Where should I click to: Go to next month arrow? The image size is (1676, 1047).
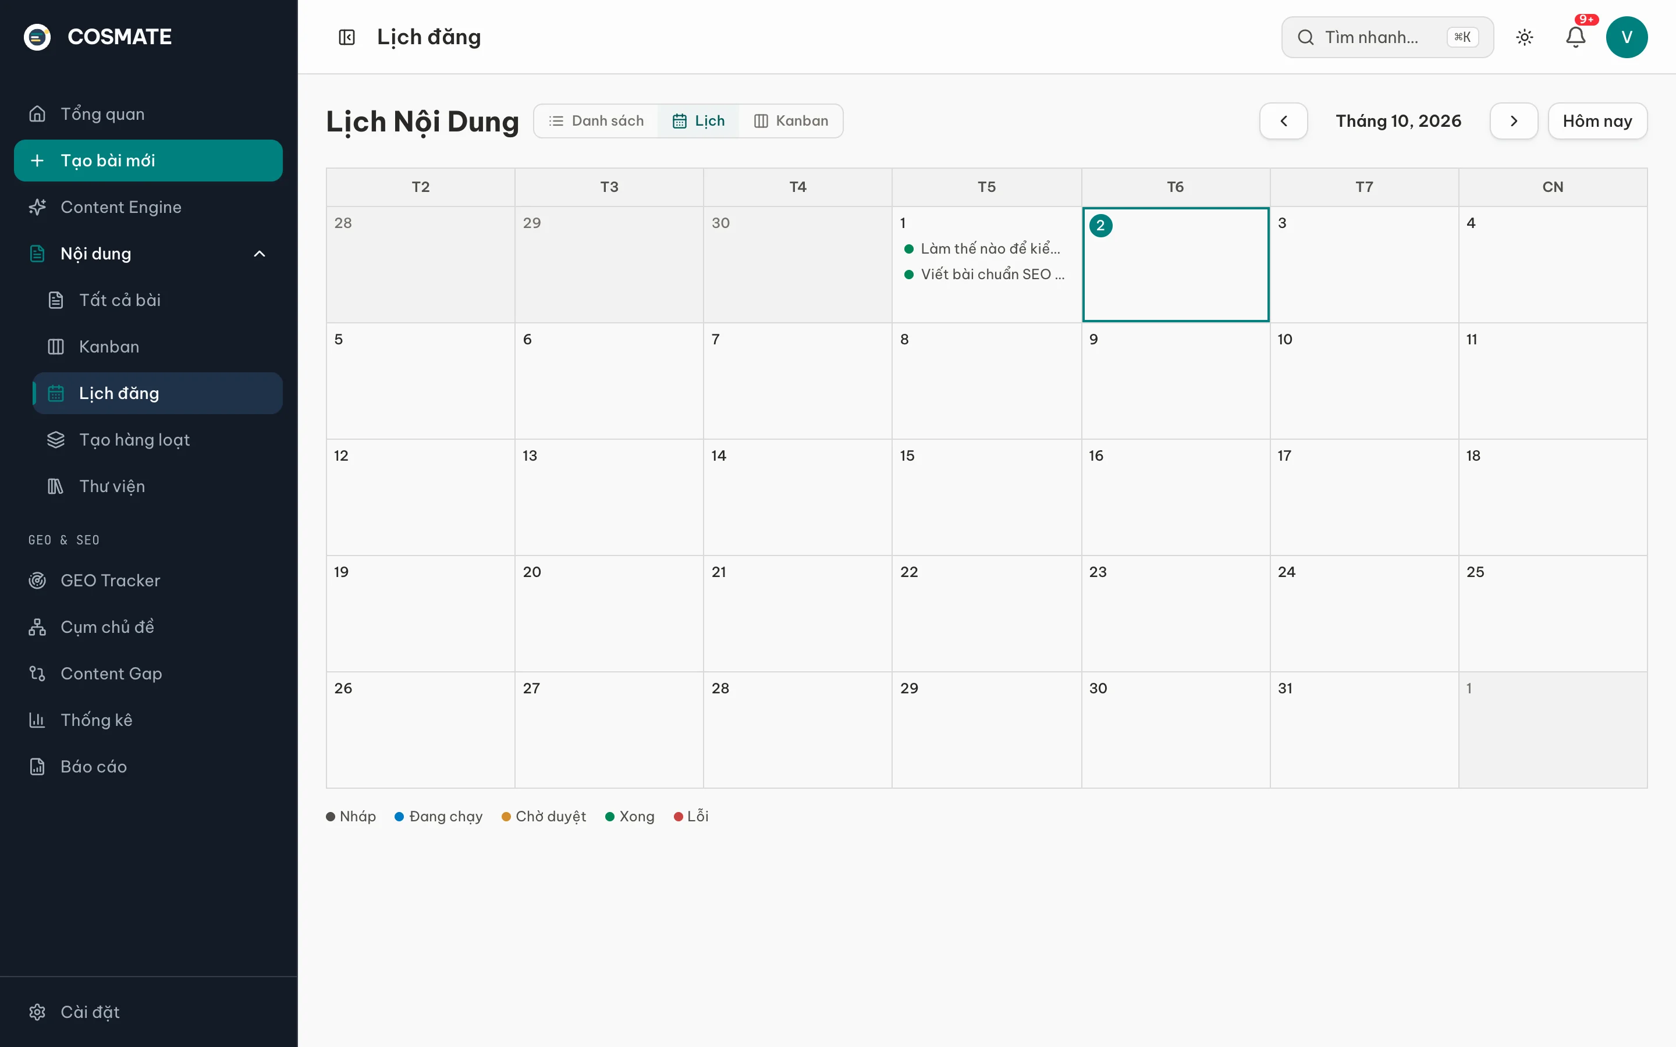1513,121
